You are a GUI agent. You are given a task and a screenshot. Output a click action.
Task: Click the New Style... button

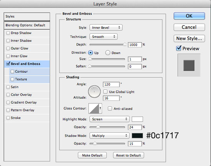189,38
